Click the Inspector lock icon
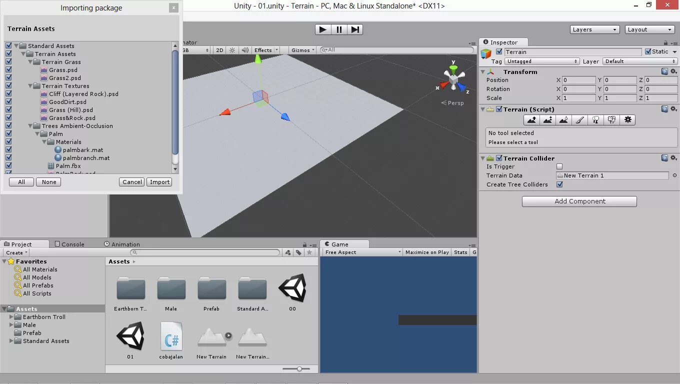 pos(666,43)
